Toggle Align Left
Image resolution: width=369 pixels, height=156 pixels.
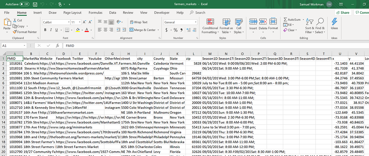pyautogui.click(x=100, y=30)
